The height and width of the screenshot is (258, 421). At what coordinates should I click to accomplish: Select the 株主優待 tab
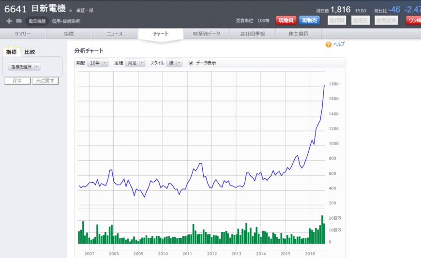[x=298, y=34]
